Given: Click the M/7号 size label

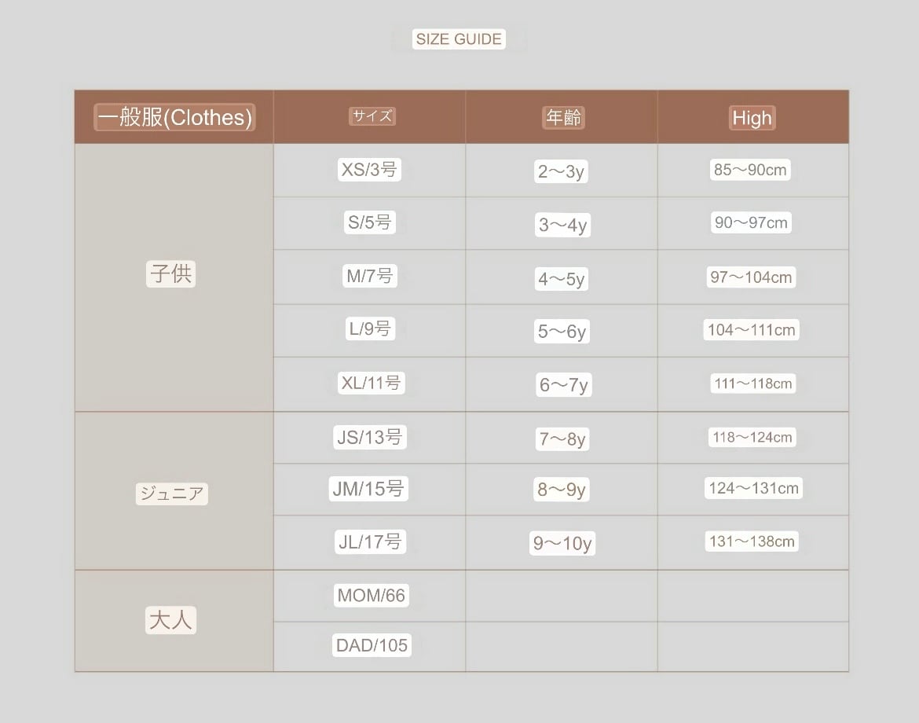Looking at the screenshot, I should coord(369,276).
